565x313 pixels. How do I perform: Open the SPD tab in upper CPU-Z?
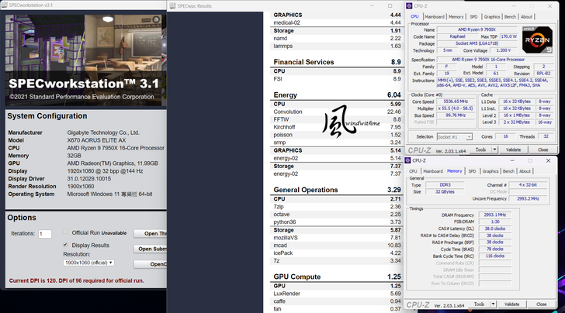473,16
